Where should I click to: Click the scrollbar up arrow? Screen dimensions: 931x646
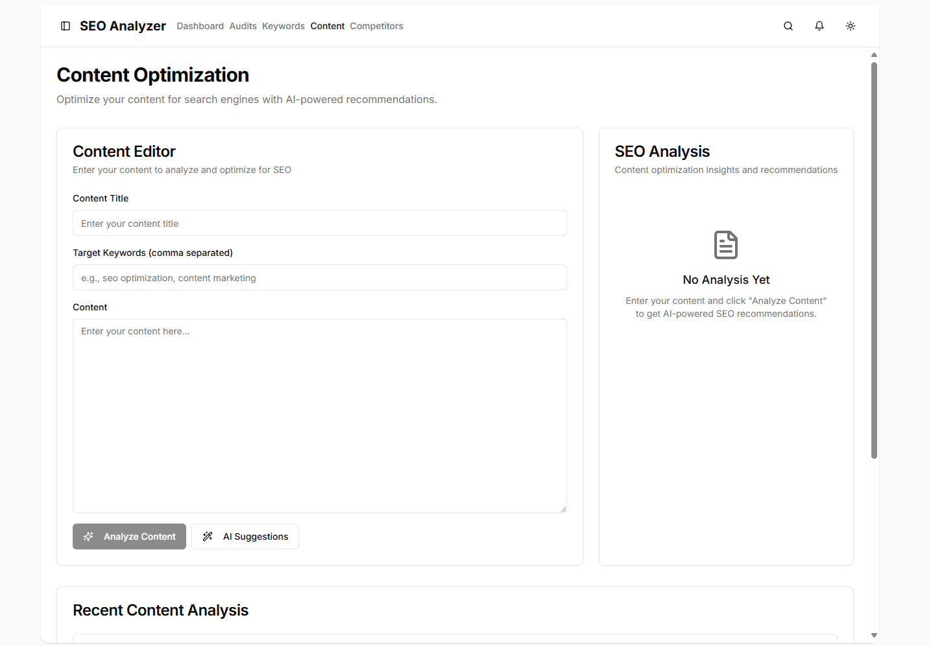pos(874,55)
